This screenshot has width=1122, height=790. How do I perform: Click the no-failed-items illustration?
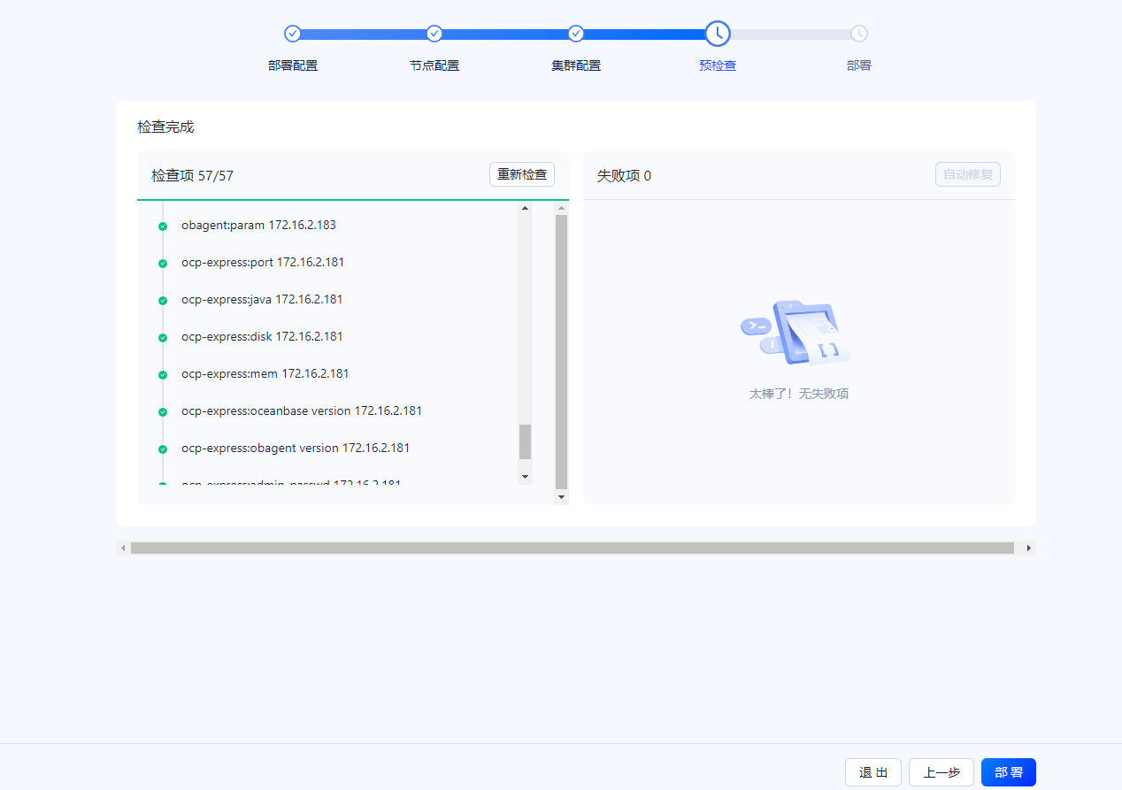click(x=795, y=334)
